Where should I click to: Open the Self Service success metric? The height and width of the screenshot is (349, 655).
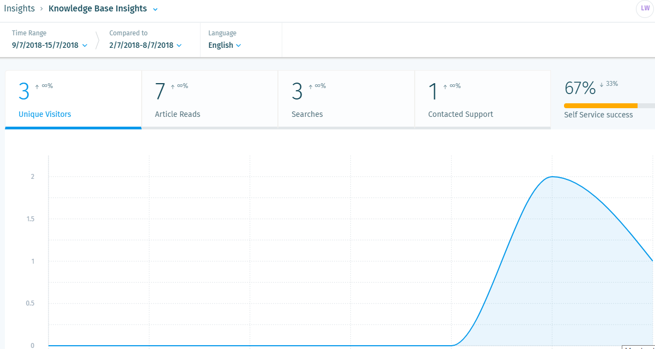[x=598, y=115]
